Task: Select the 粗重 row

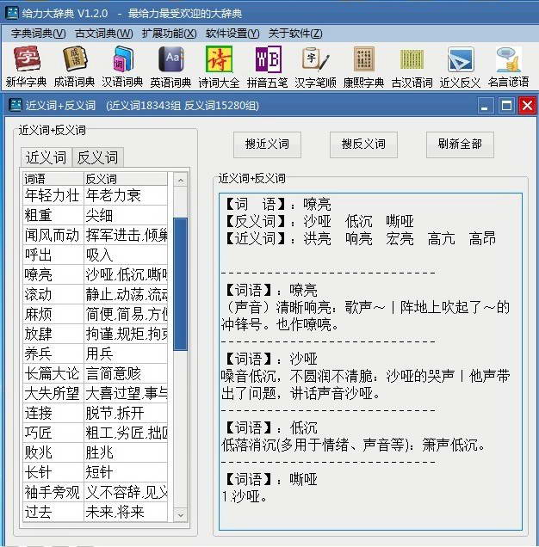Action: click(x=95, y=215)
